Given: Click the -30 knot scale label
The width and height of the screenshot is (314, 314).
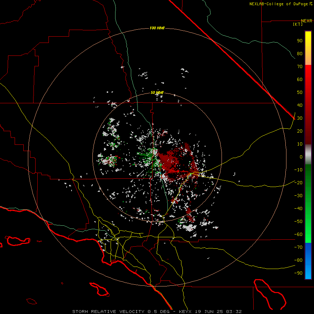Looking at the screenshot, I should click(x=298, y=196).
